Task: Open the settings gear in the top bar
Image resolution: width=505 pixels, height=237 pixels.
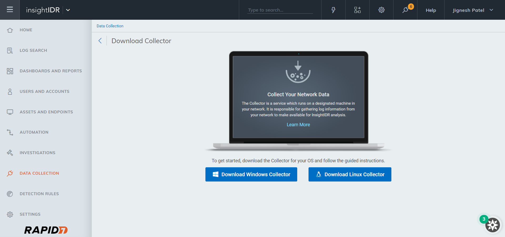Action: [381, 10]
